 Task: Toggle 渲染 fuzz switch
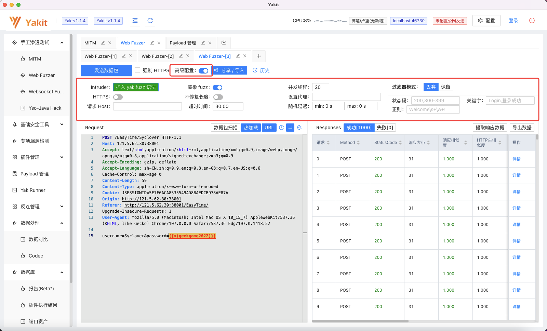217,88
